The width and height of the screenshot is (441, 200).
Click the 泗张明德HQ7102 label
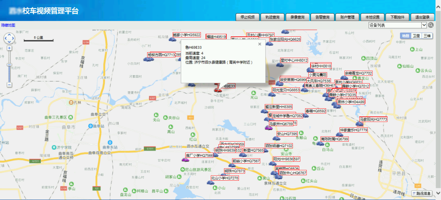(x=279, y=146)
